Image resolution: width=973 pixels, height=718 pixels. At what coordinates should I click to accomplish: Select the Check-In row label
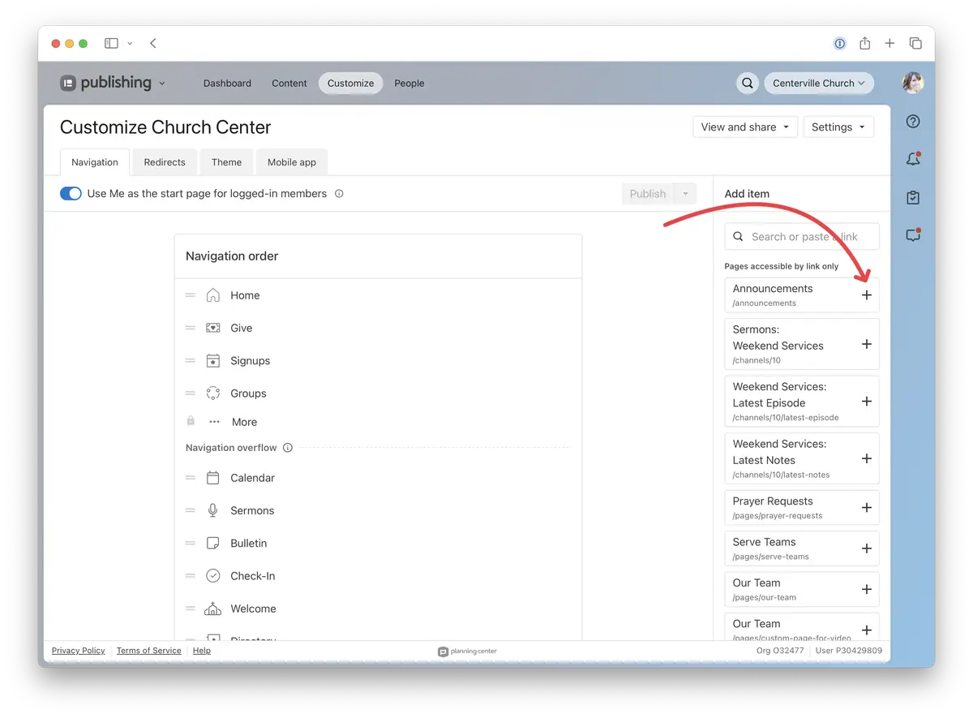coord(253,576)
